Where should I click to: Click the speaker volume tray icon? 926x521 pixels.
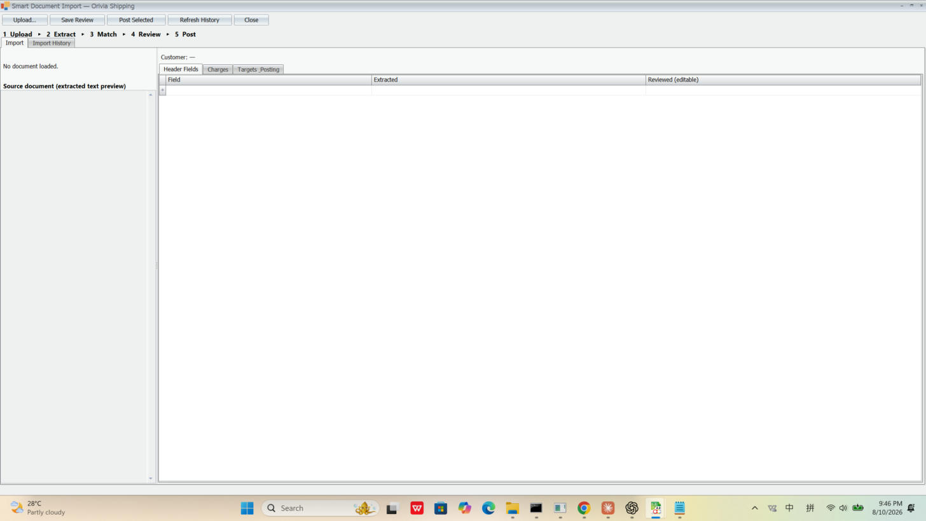coord(843,508)
